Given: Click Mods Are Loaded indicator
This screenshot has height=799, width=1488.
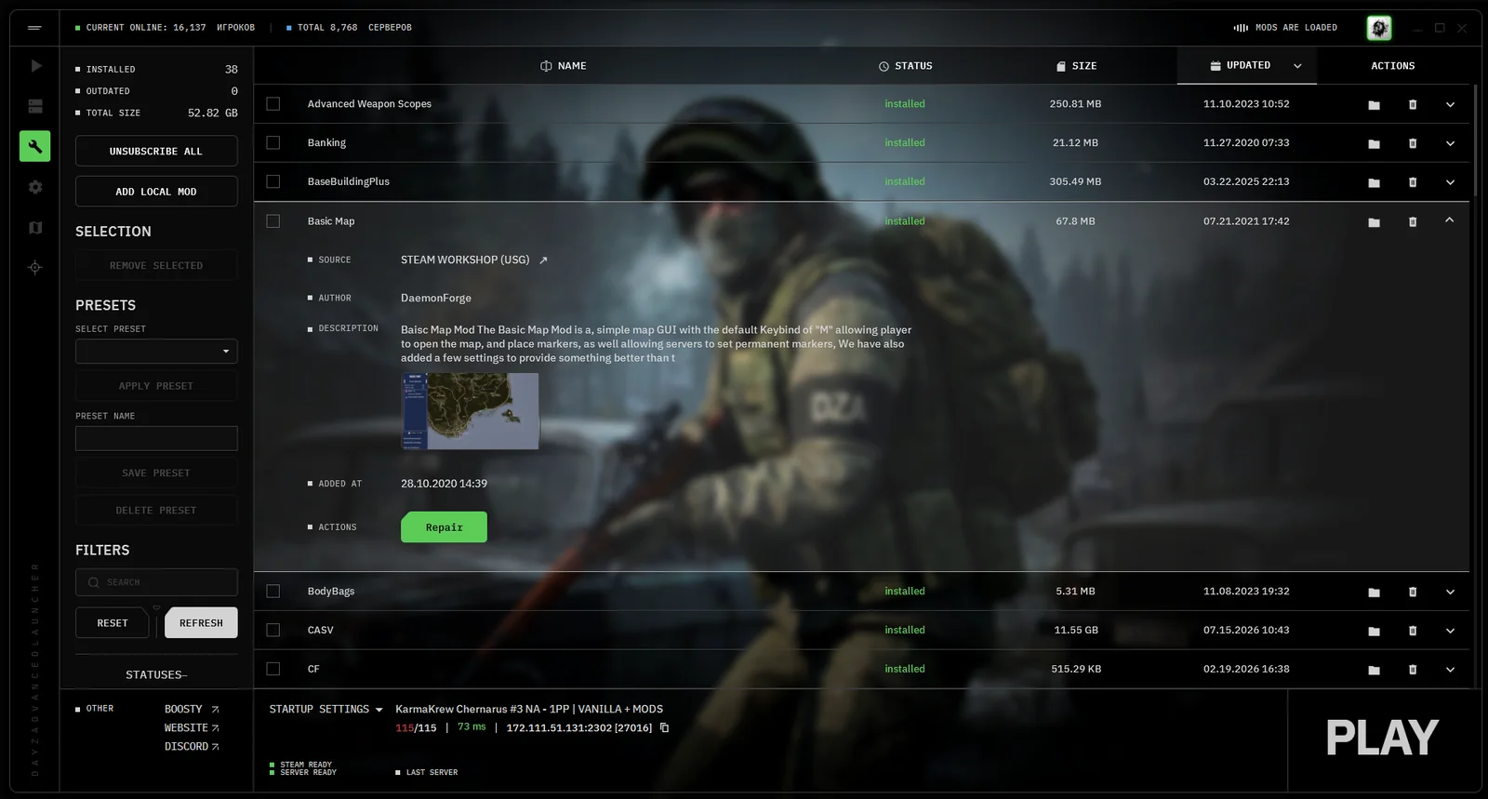Looking at the screenshot, I should click(x=1285, y=28).
